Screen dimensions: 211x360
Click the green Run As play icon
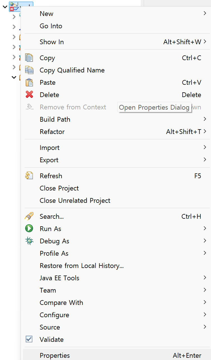click(29, 229)
